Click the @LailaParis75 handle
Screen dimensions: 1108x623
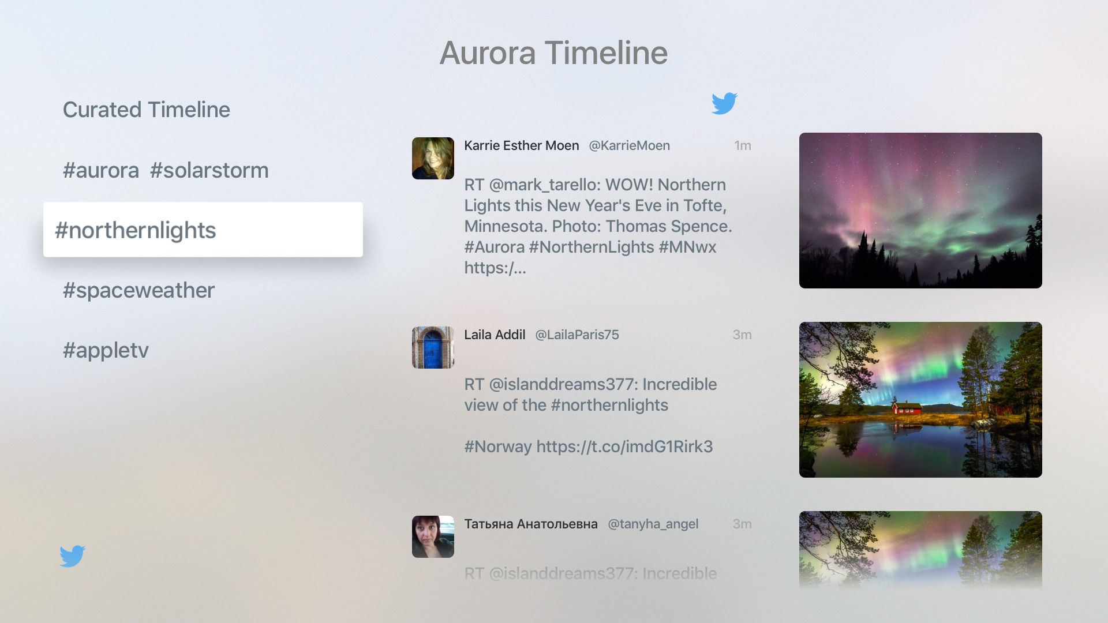pos(577,335)
